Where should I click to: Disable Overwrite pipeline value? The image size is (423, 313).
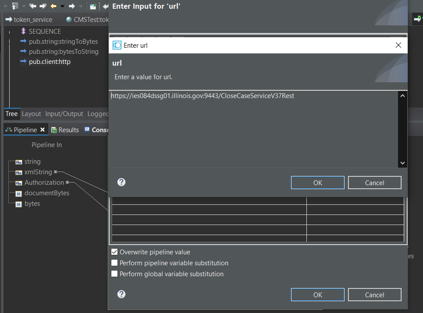114,252
